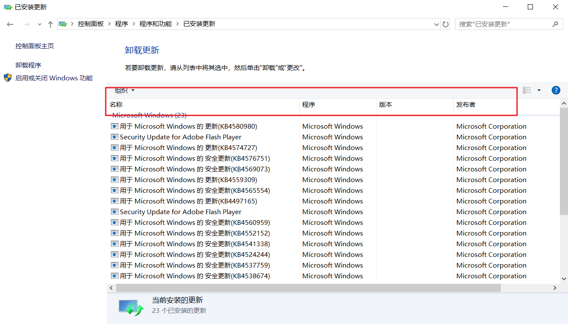The image size is (568, 324).
Task: Click the 已安装更新 breadcrumb segment
Action: tap(199, 24)
